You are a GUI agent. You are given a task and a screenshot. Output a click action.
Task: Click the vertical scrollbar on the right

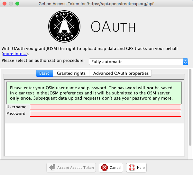click(x=190, y=107)
